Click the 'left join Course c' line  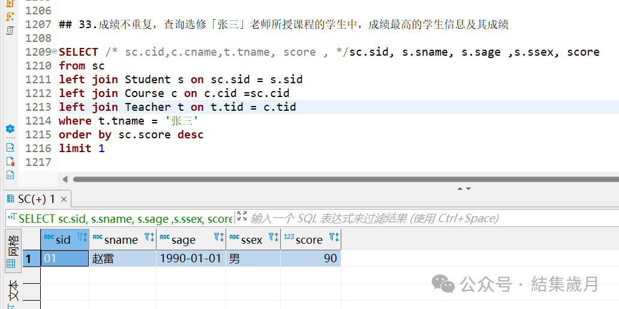click(174, 93)
